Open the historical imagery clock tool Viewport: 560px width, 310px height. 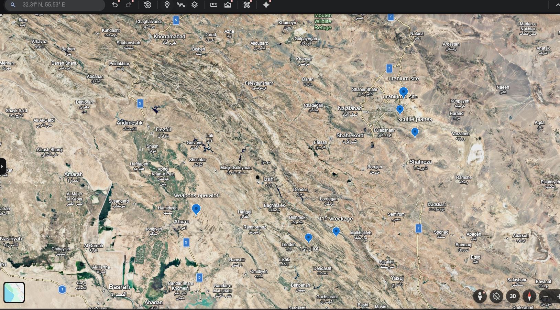click(148, 5)
